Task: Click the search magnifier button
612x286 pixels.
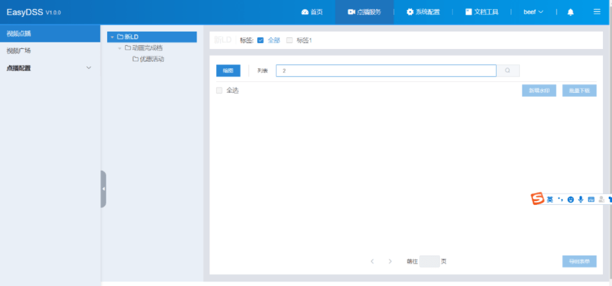Action: tap(508, 71)
